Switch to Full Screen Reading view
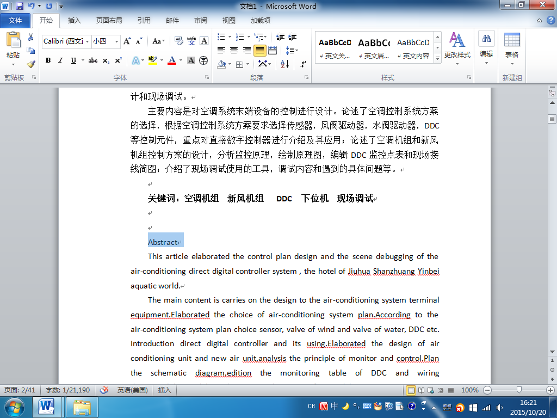The width and height of the screenshot is (557, 418). point(422,390)
